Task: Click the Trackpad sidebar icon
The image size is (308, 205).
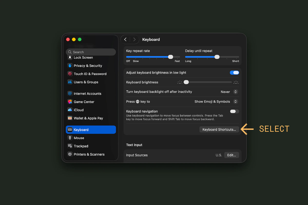Action: tap(70, 146)
